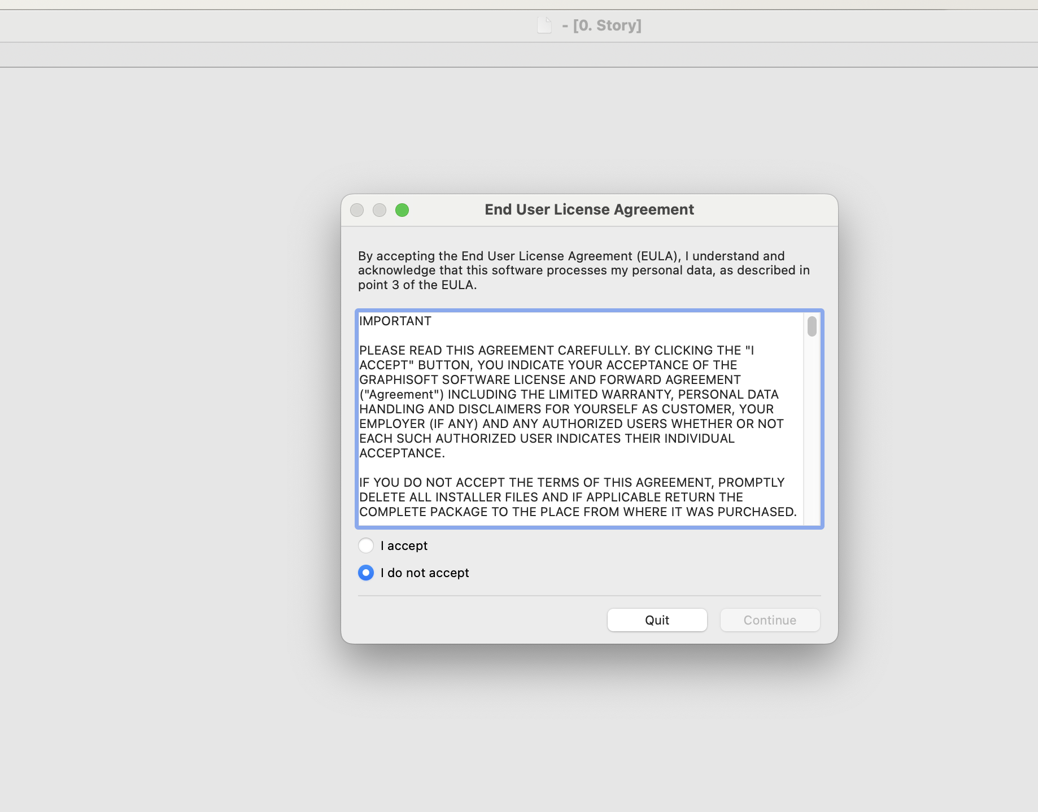Viewport: 1038px width, 812px height.
Task: Click the gray minimize button on EULA dialog
Action: coord(380,210)
